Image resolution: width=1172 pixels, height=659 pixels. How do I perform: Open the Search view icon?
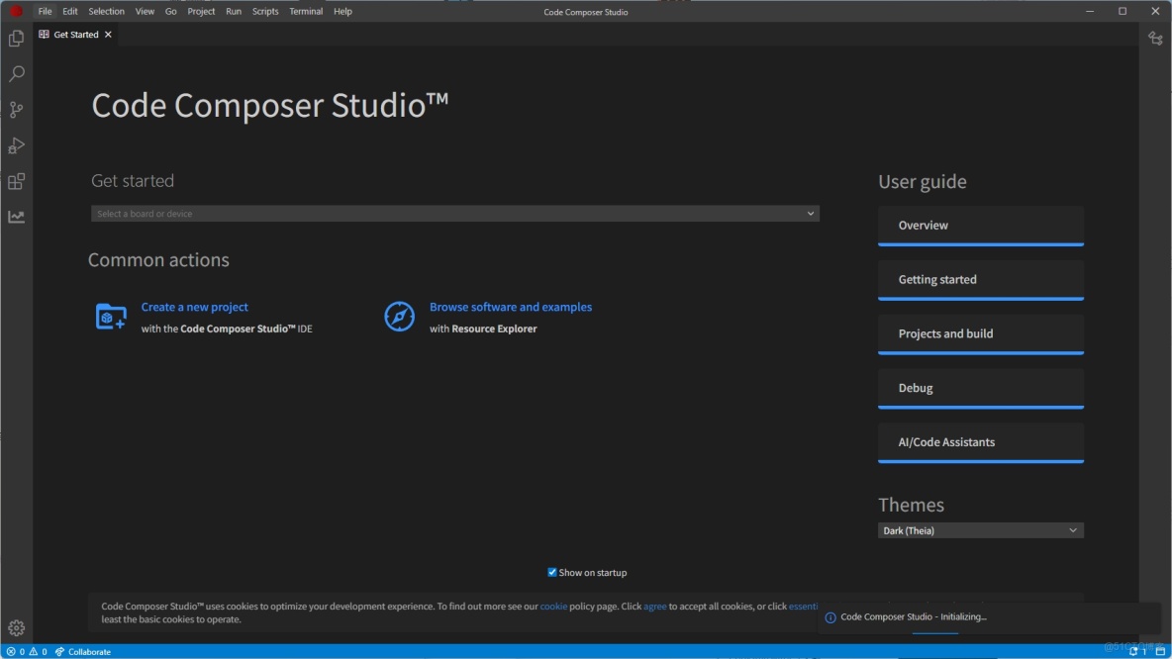tap(16, 74)
